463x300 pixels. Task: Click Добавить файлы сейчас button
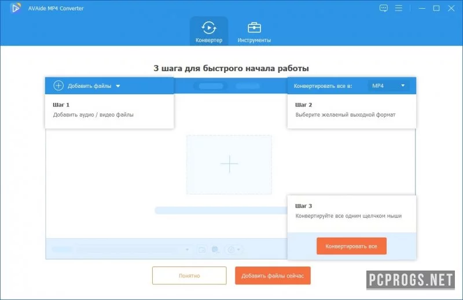point(273,276)
